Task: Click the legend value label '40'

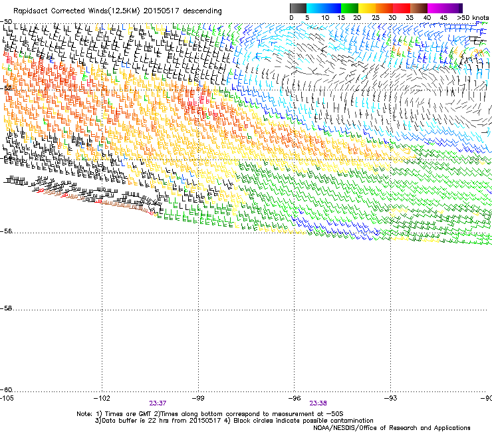Action: point(427,18)
